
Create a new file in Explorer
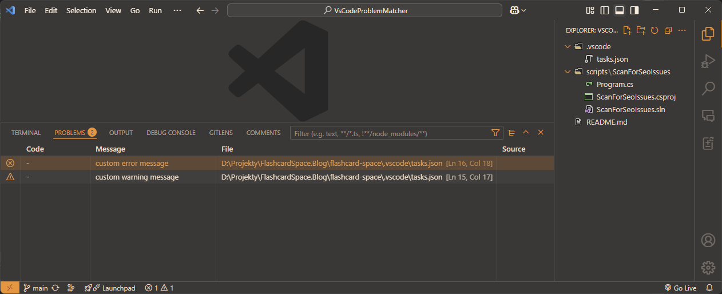click(627, 30)
